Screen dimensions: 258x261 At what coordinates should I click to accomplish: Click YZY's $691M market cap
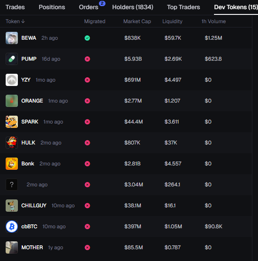click(132, 80)
